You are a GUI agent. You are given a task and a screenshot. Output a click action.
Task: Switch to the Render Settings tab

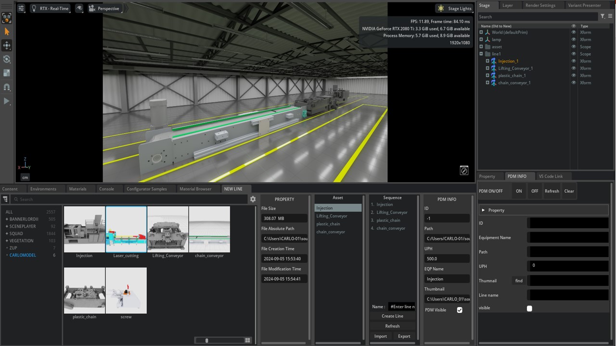(540, 5)
